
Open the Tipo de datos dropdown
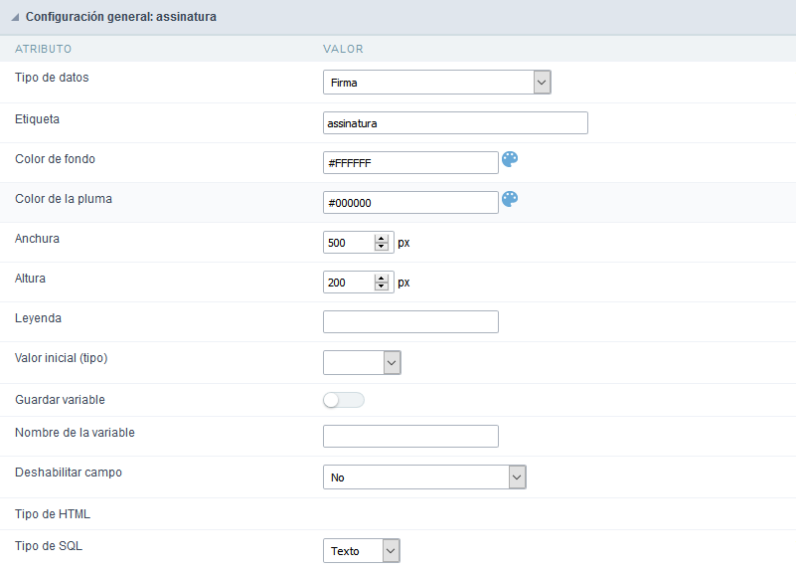click(436, 83)
